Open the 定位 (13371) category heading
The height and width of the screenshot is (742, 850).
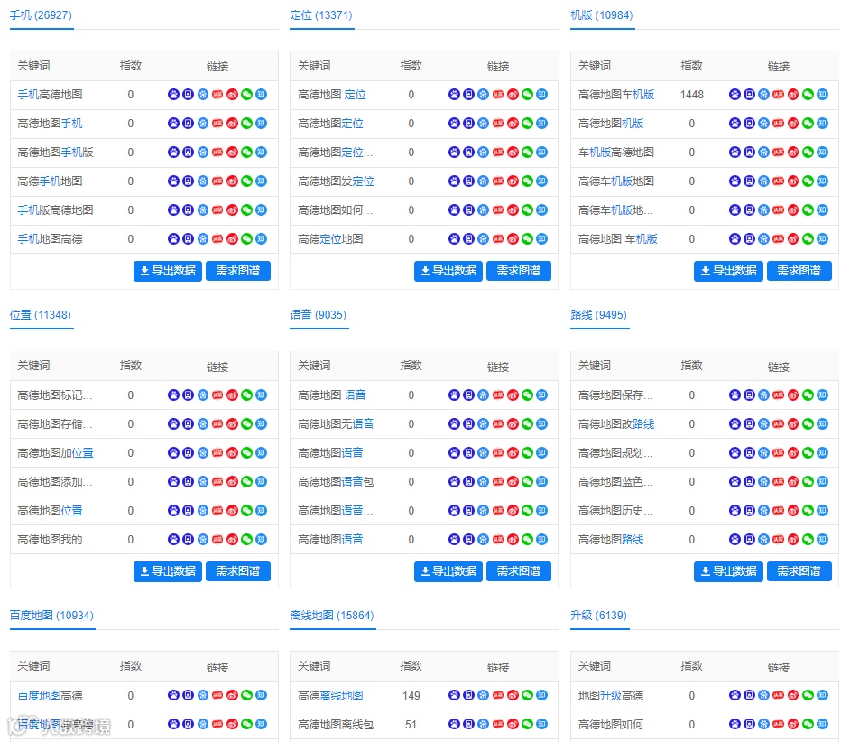[321, 15]
